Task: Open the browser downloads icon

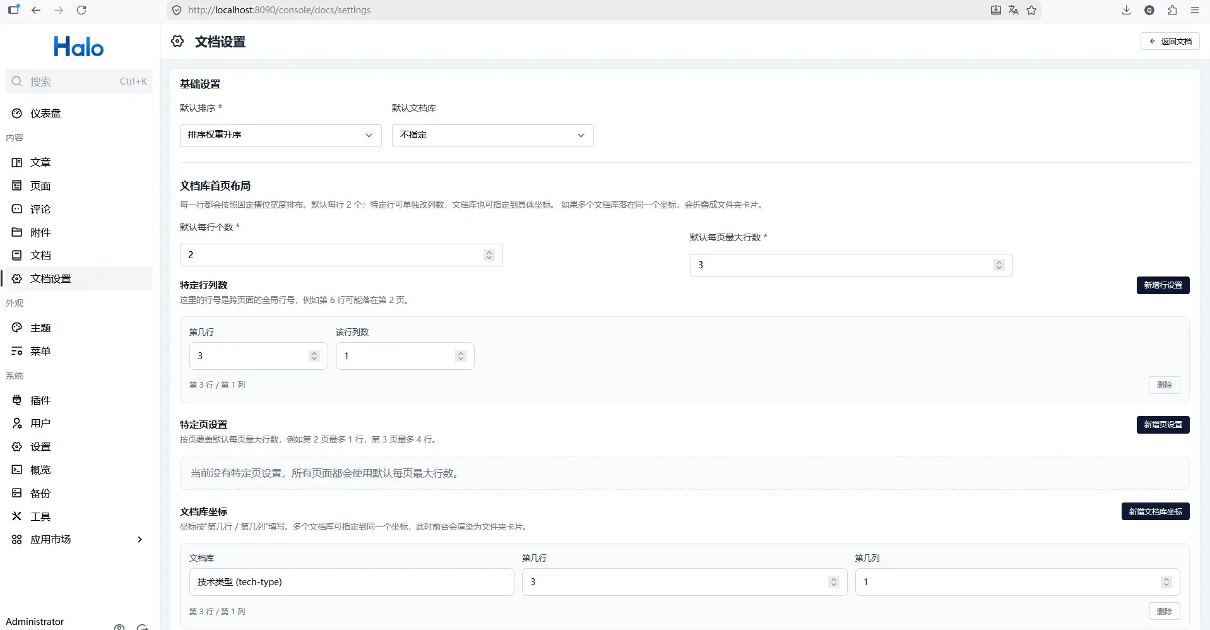Action: point(1127,10)
